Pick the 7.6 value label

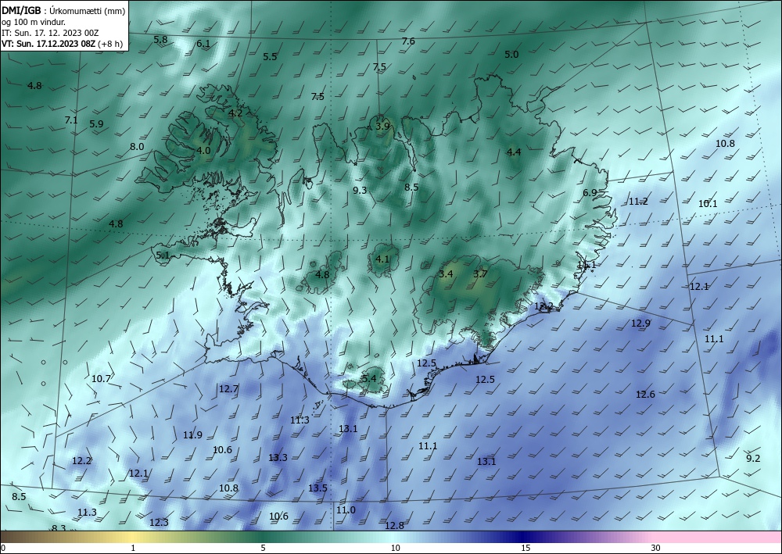pyautogui.click(x=408, y=41)
